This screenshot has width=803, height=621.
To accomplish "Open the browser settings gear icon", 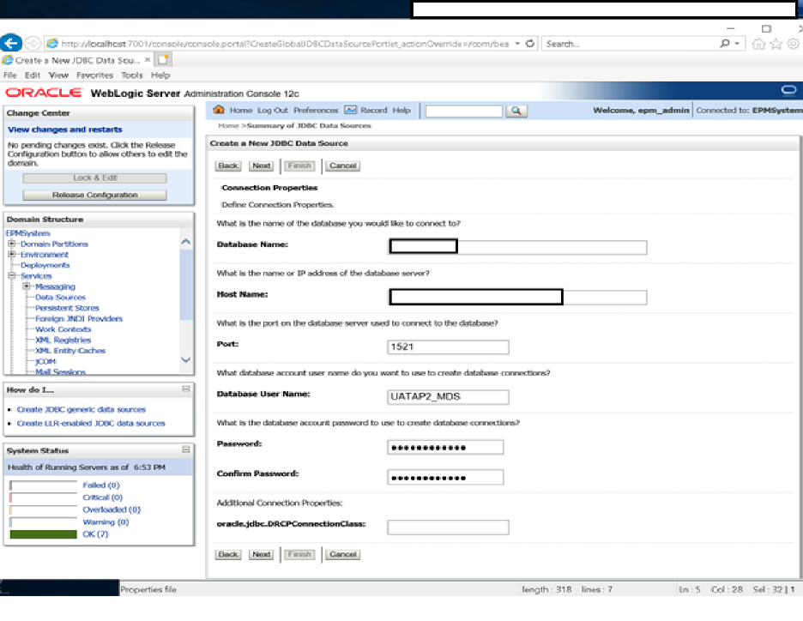I will 794,44.
